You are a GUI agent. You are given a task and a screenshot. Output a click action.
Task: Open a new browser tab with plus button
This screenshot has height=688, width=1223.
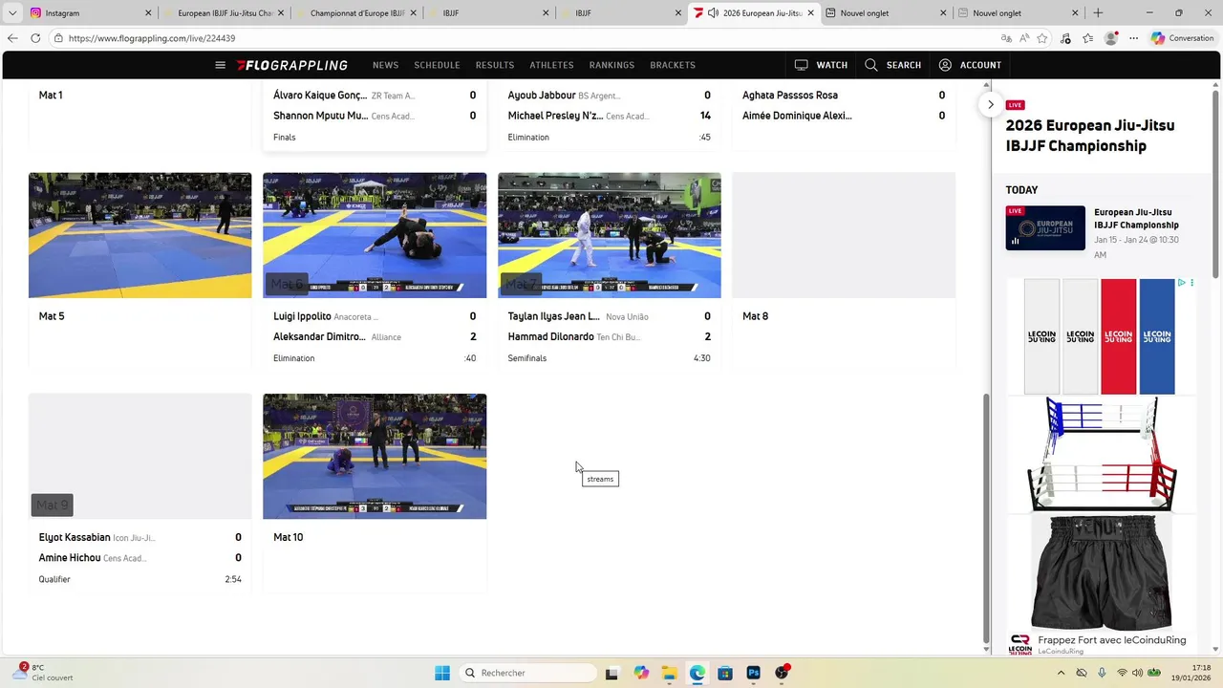click(1098, 13)
